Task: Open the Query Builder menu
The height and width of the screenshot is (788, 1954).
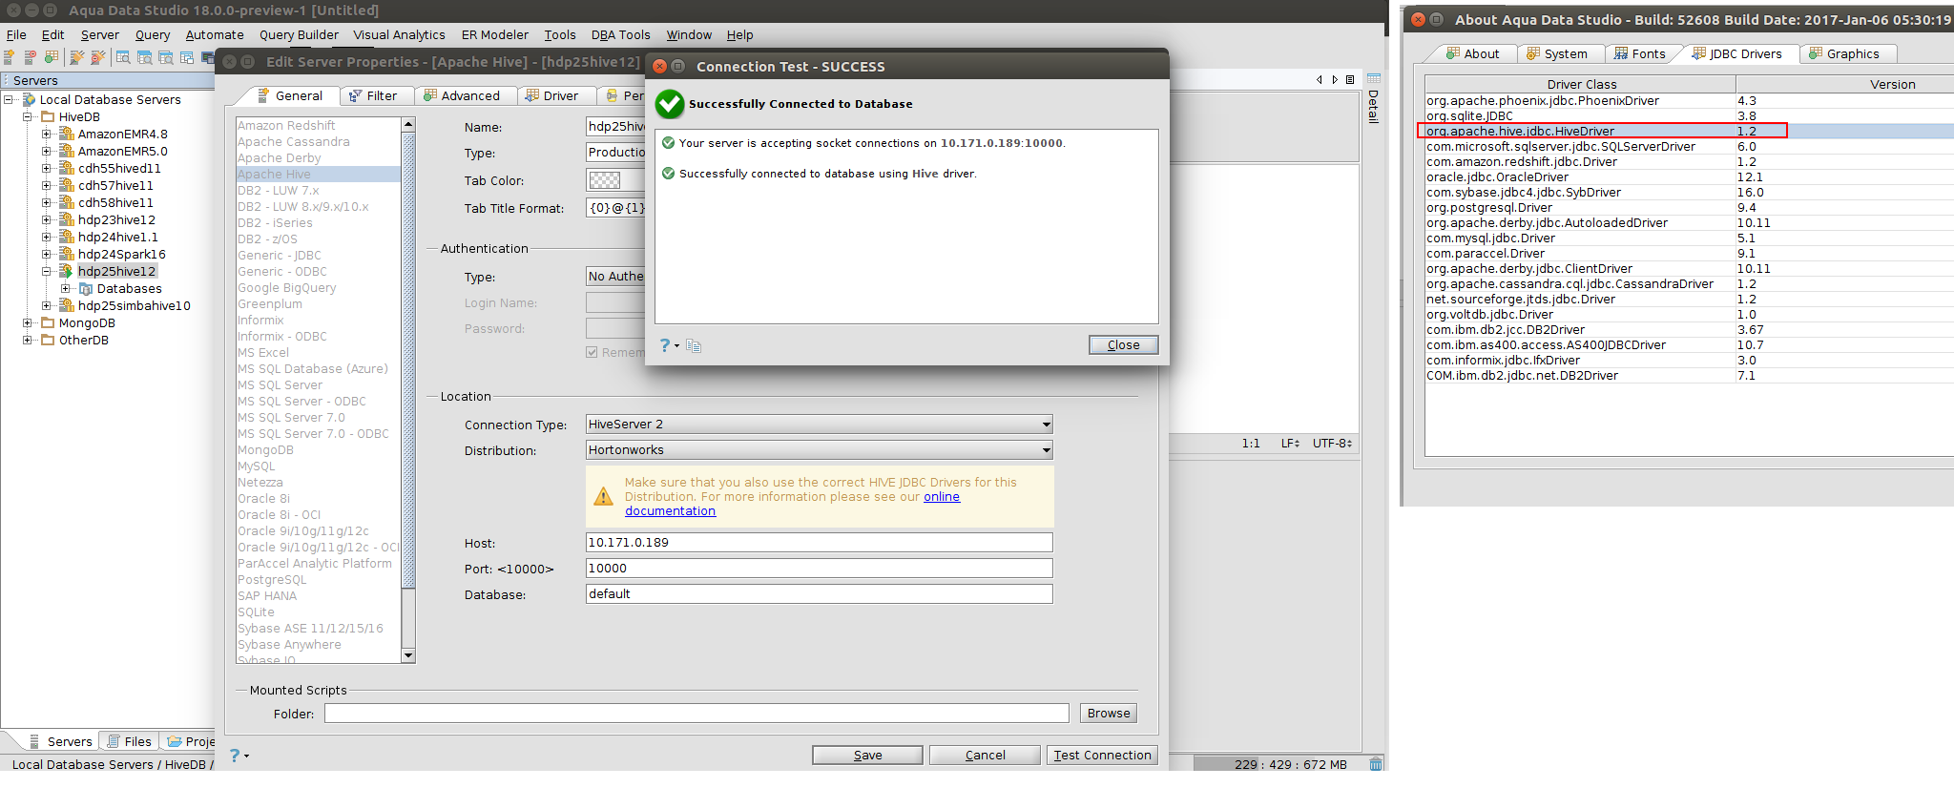Action: click(299, 35)
